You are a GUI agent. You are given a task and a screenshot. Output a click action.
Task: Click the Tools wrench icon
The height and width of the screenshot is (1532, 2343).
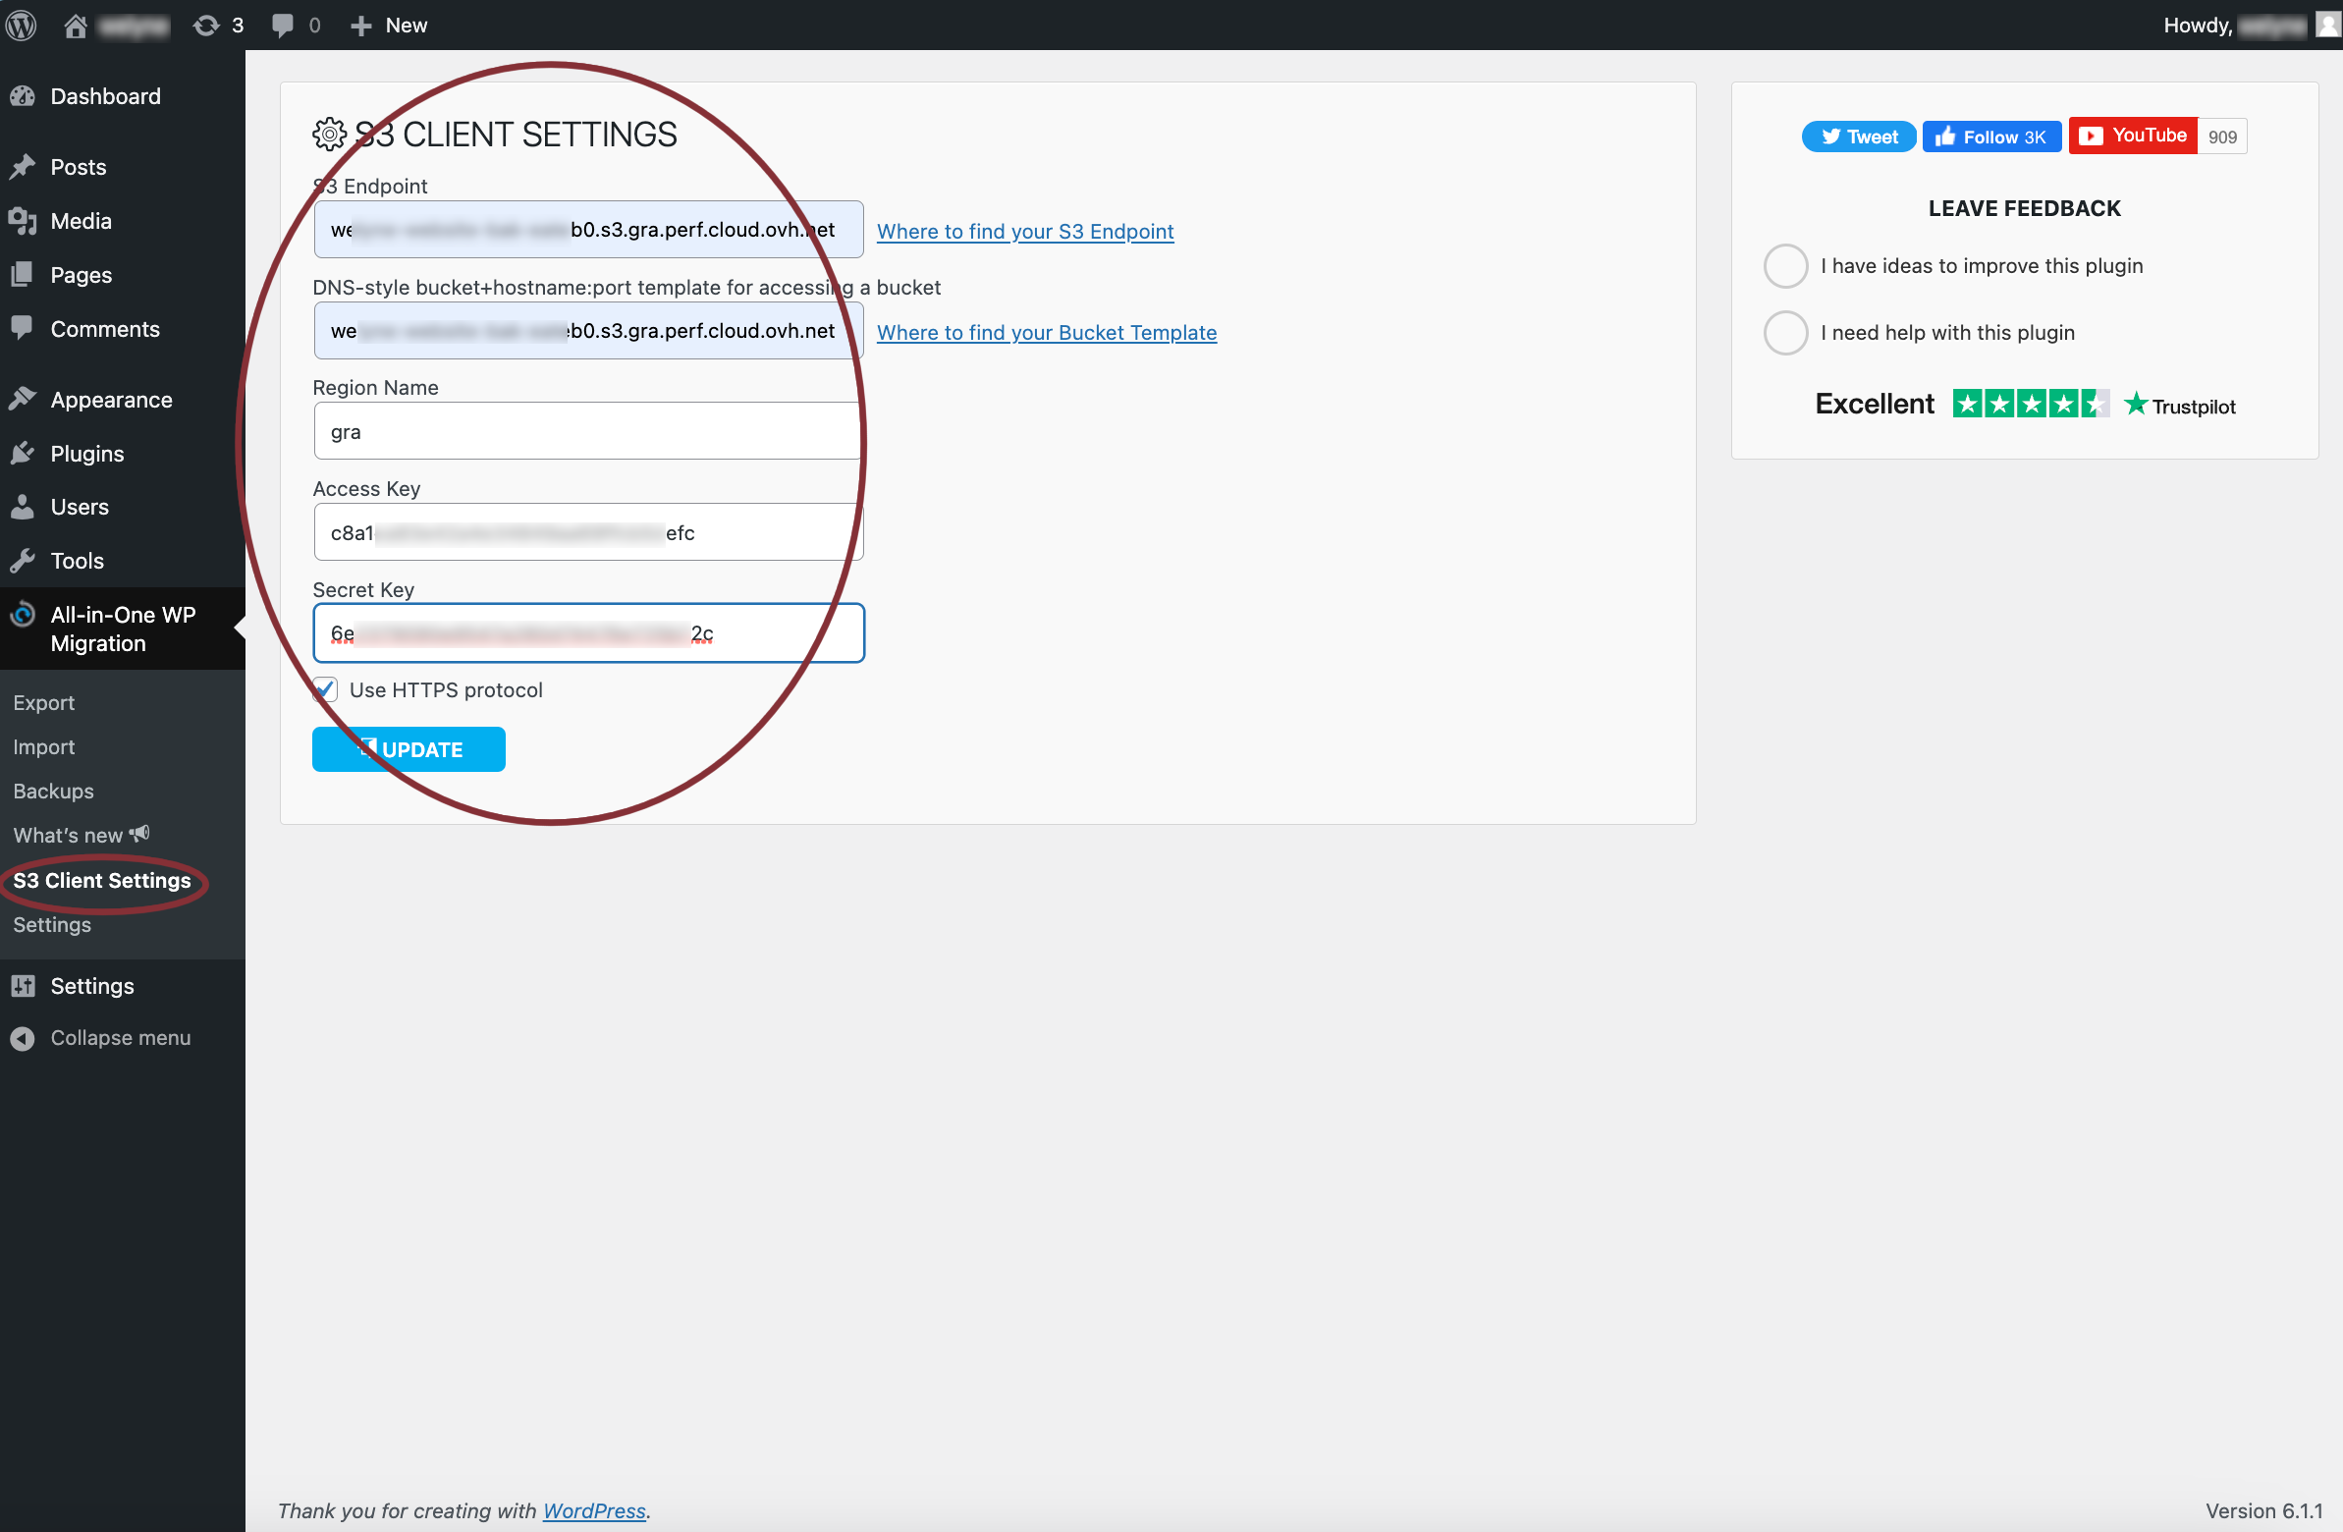coord(23,561)
